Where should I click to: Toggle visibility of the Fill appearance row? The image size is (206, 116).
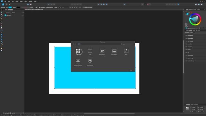click(23, 15)
